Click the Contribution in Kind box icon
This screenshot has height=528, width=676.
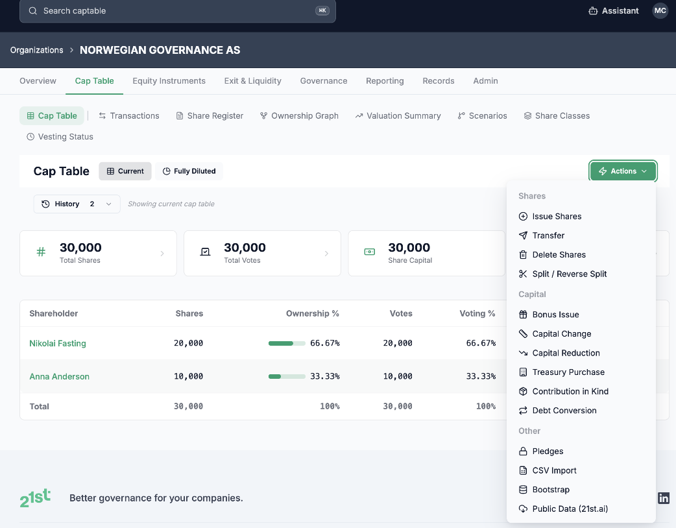(x=523, y=391)
